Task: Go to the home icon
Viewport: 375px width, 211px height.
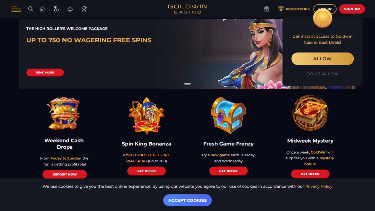Action: 42,9
